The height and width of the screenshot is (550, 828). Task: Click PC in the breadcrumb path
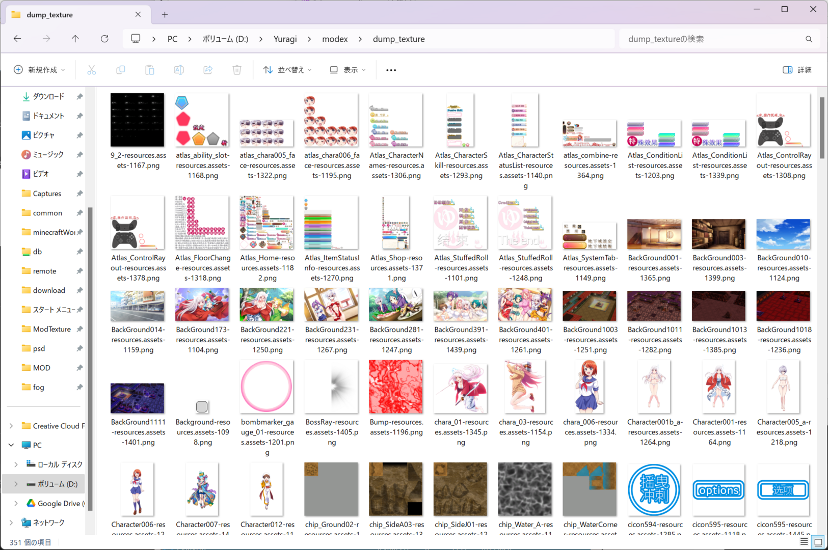(173, 39)
